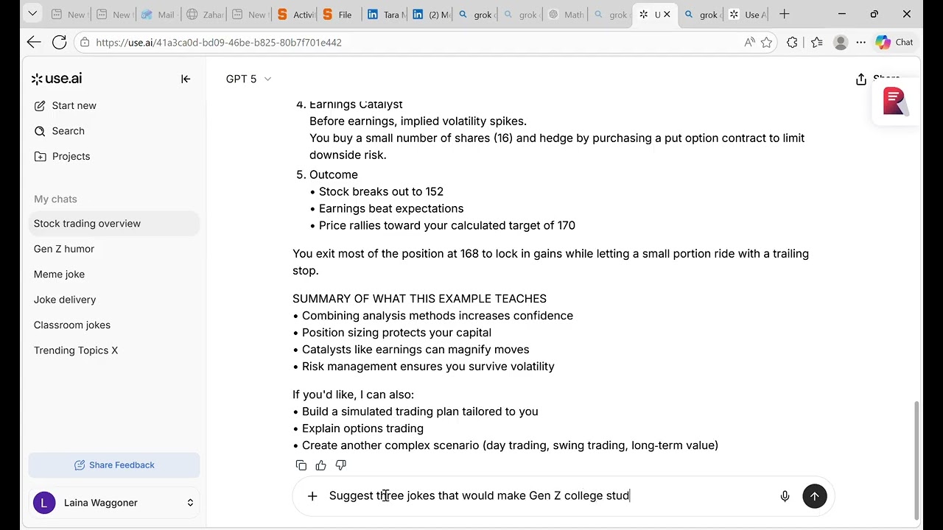This screenshot has width=943, height=530.
Task: Close the active use.ai tab
Action: [x=667, y=15]
